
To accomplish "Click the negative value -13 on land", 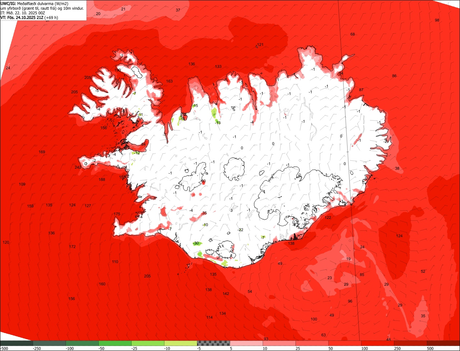I will coord(217,123).
